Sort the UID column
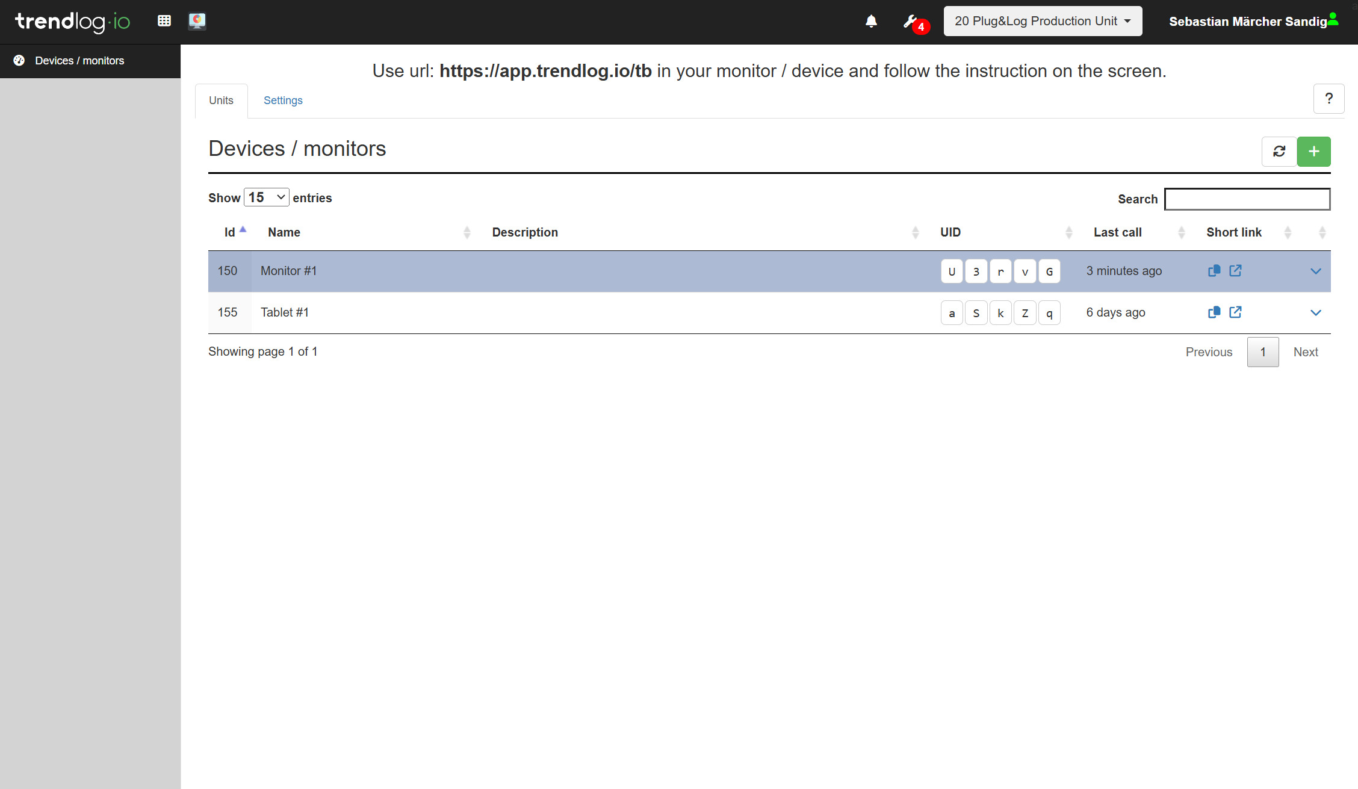1358x789 pixels. coord(1069,232)
